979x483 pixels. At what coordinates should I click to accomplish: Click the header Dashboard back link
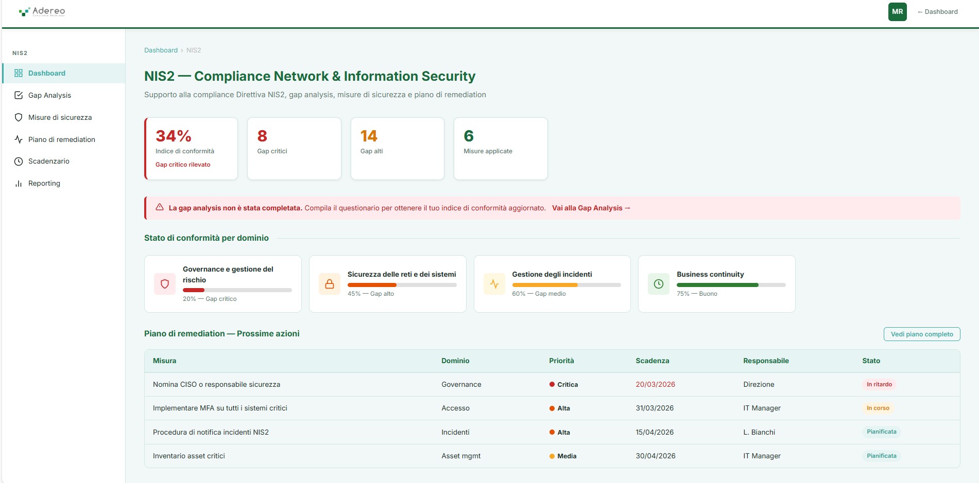pyautogui.click(x=937, y=11)
